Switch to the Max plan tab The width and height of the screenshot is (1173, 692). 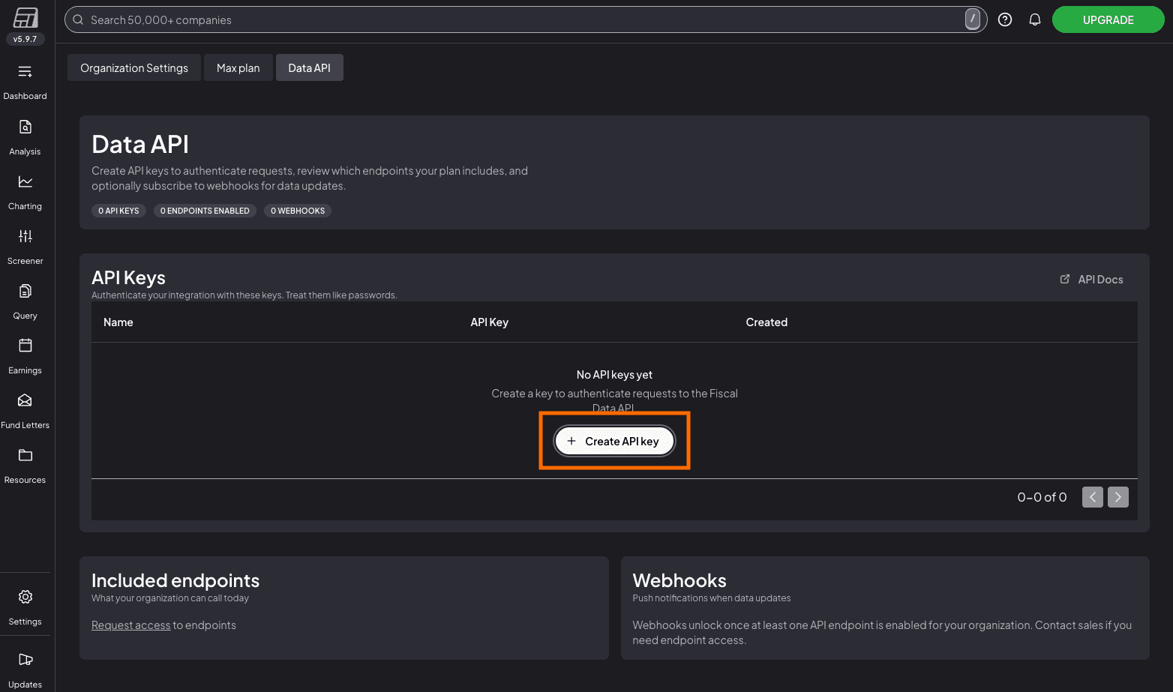coord(238,67)
